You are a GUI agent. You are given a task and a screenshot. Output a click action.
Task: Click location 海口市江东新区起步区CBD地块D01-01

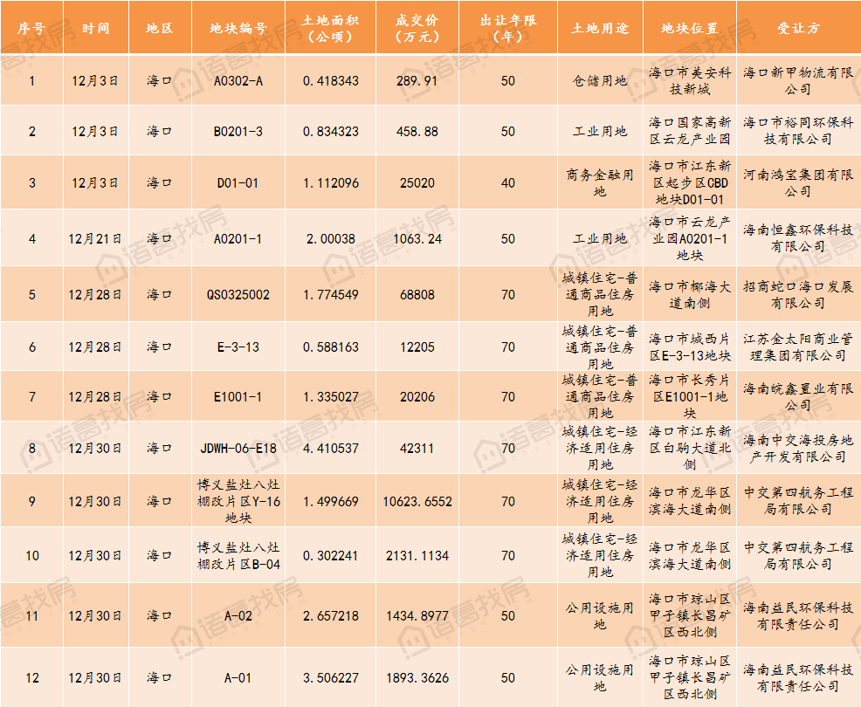coord(690,182)
